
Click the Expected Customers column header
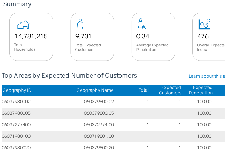tap(170, 90)
